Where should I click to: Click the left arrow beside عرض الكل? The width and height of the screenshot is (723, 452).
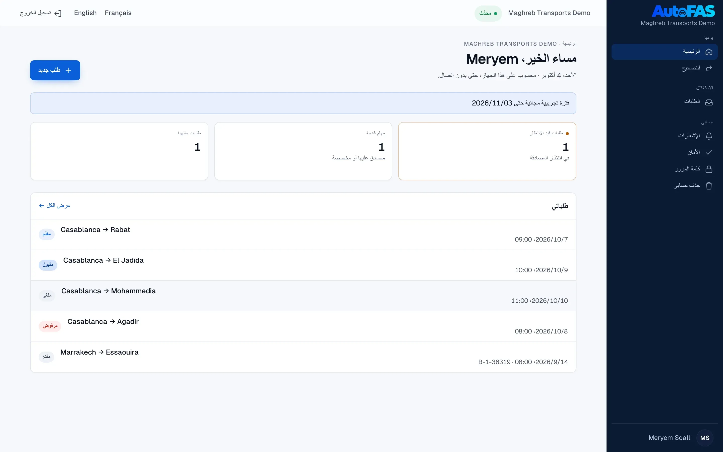click(41, 206)
